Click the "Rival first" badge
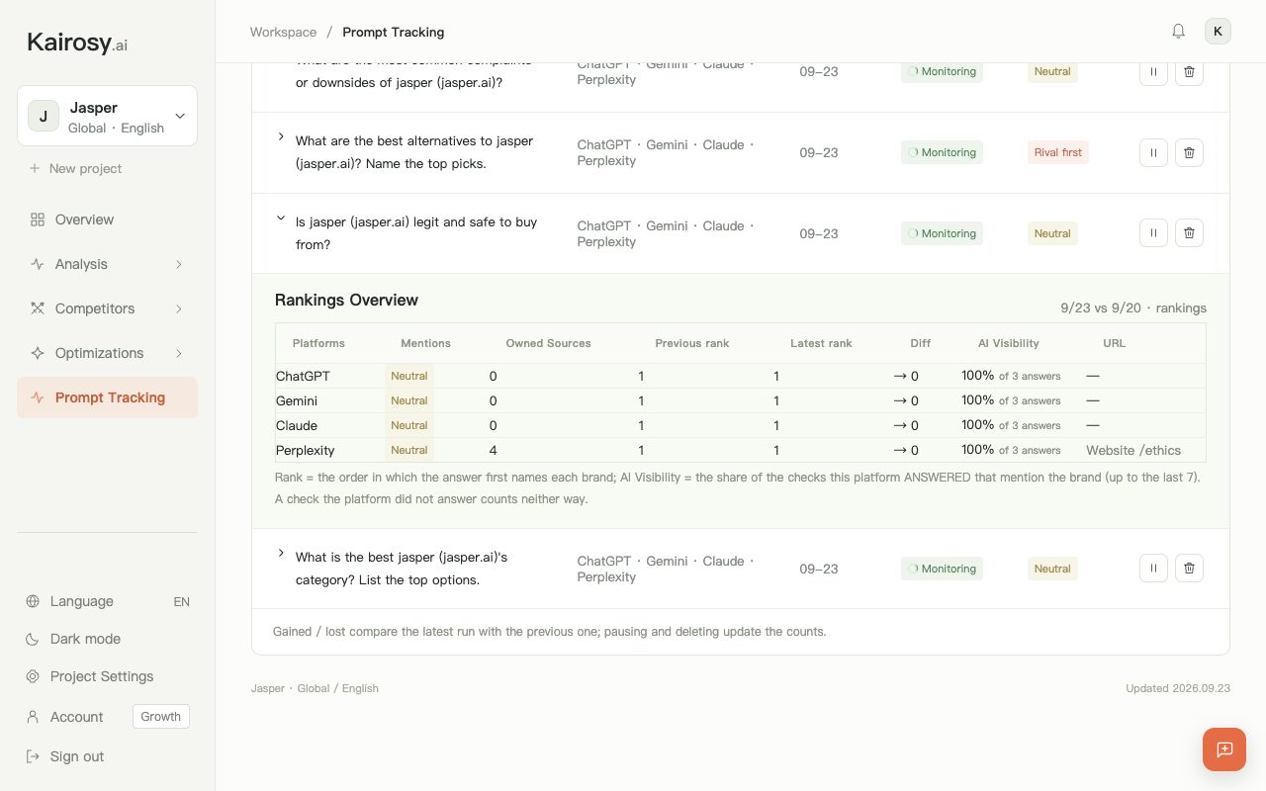Screen dimensions: 1266x791 1058,152
